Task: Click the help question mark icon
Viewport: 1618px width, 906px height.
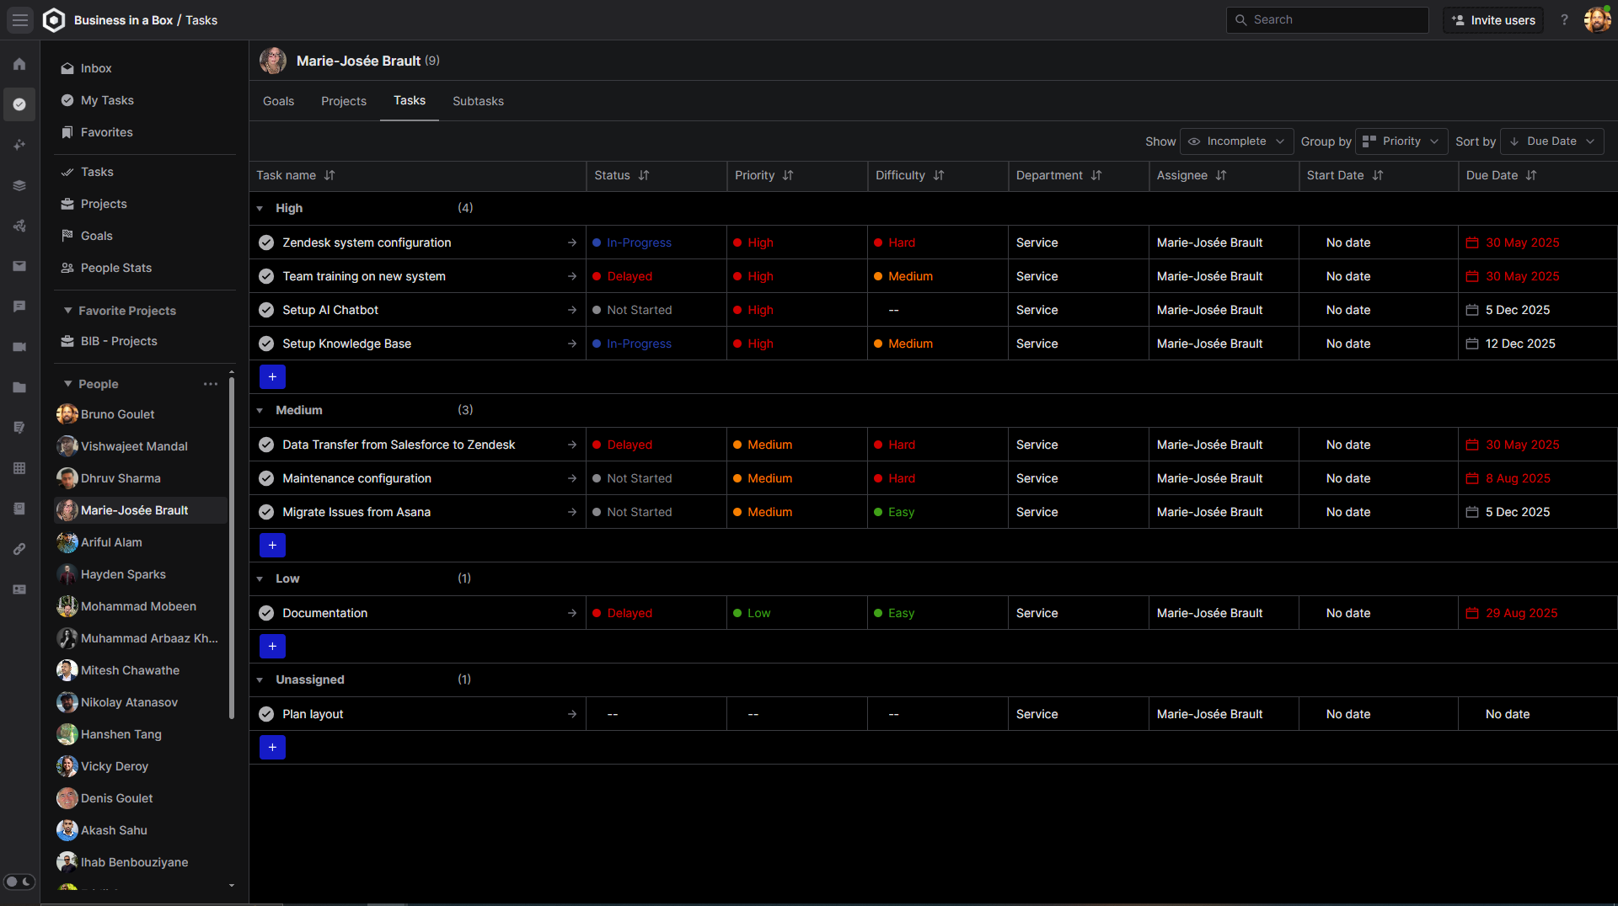Action: (1564, 20)
